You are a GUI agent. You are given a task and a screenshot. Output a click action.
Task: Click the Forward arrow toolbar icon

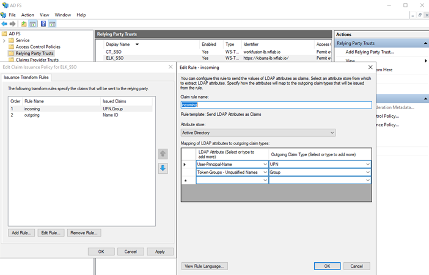tap(13, 24)
